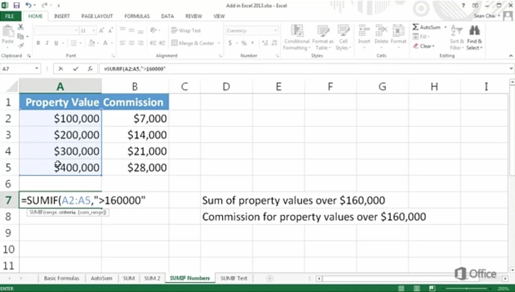Open Format as Table gallery

tap(322, 37)
